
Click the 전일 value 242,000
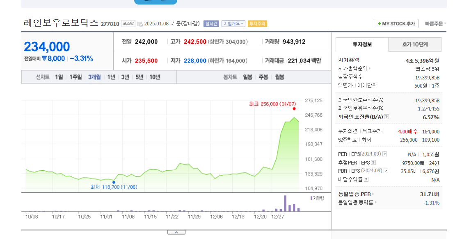146,42
